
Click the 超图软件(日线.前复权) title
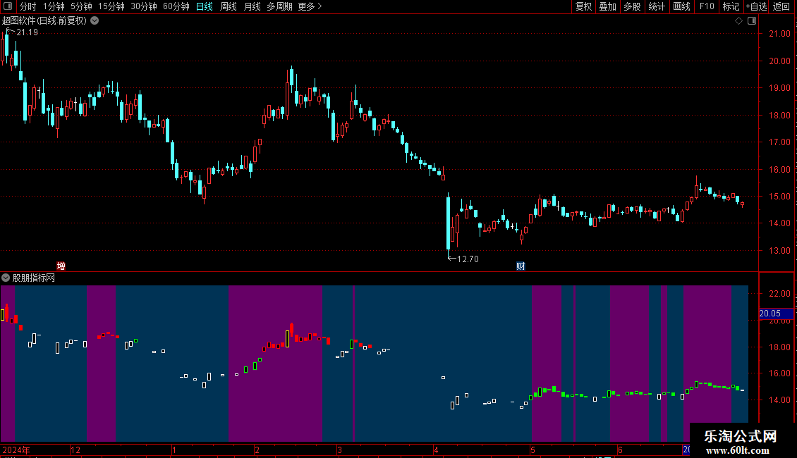pyautogui.click(x=44, y=21)
